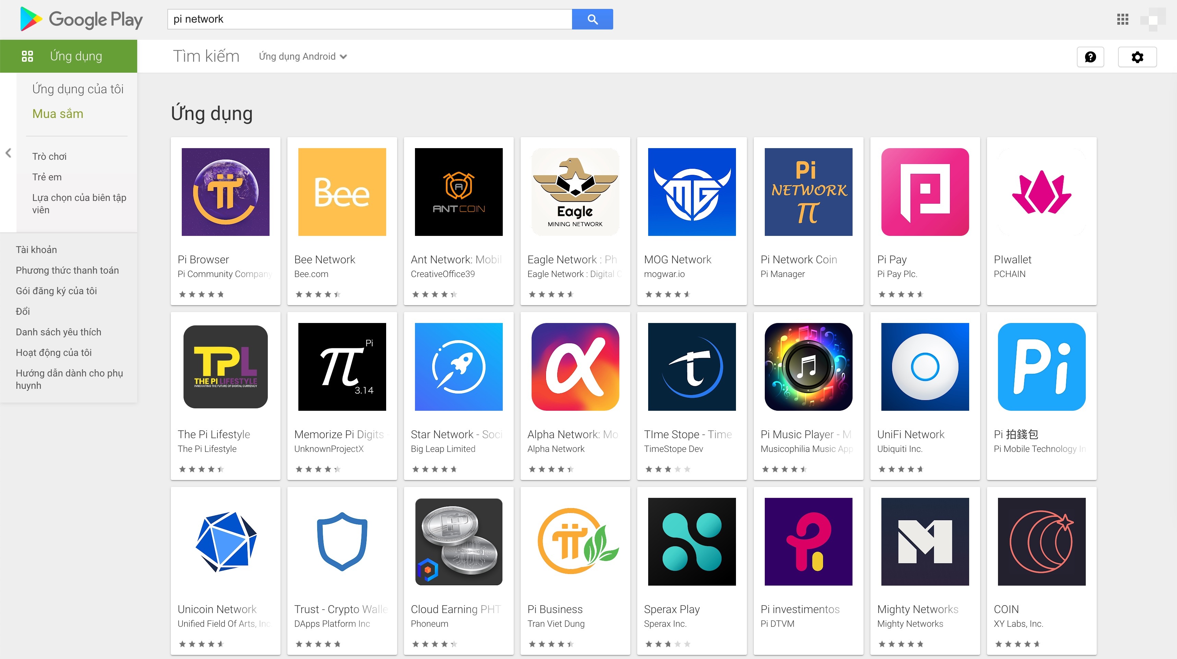
Task: Select Trẻ em in the sidebar
Action: pos(47,177)
